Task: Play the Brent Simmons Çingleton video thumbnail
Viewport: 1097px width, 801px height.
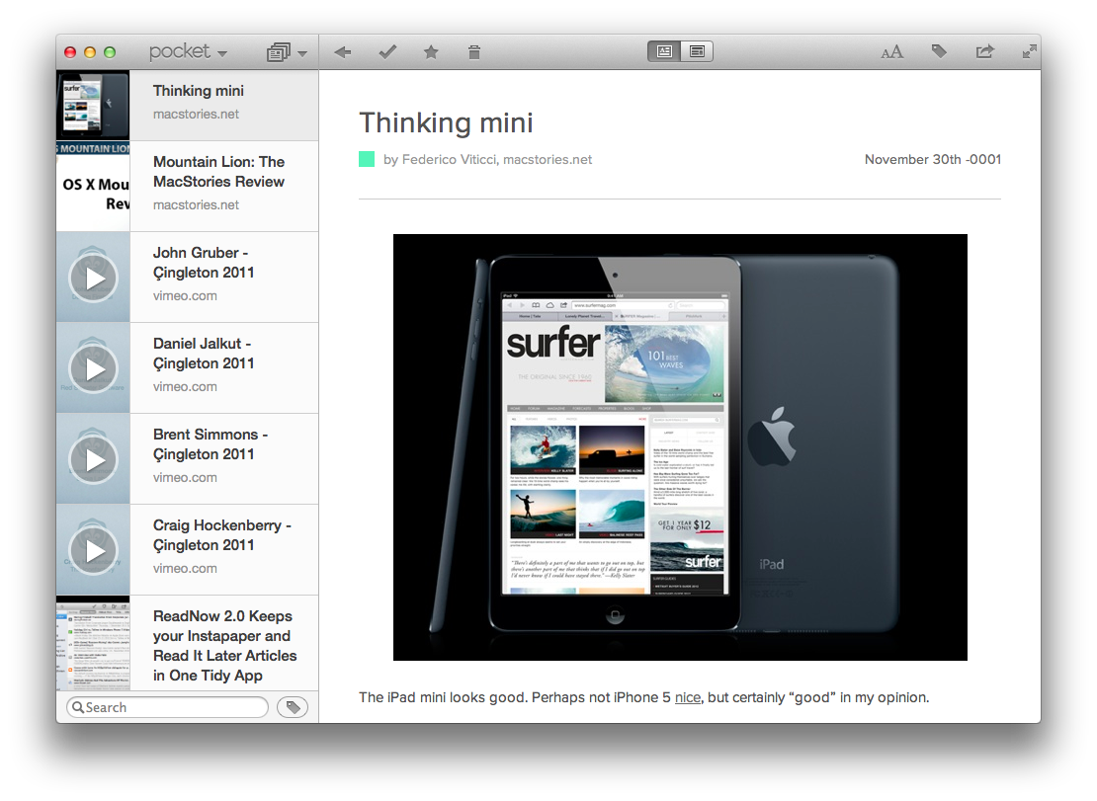Action: click(94, 459)
